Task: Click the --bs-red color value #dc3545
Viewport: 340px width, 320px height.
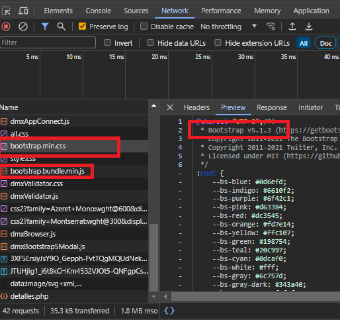Action: click(x=265, y=215)
